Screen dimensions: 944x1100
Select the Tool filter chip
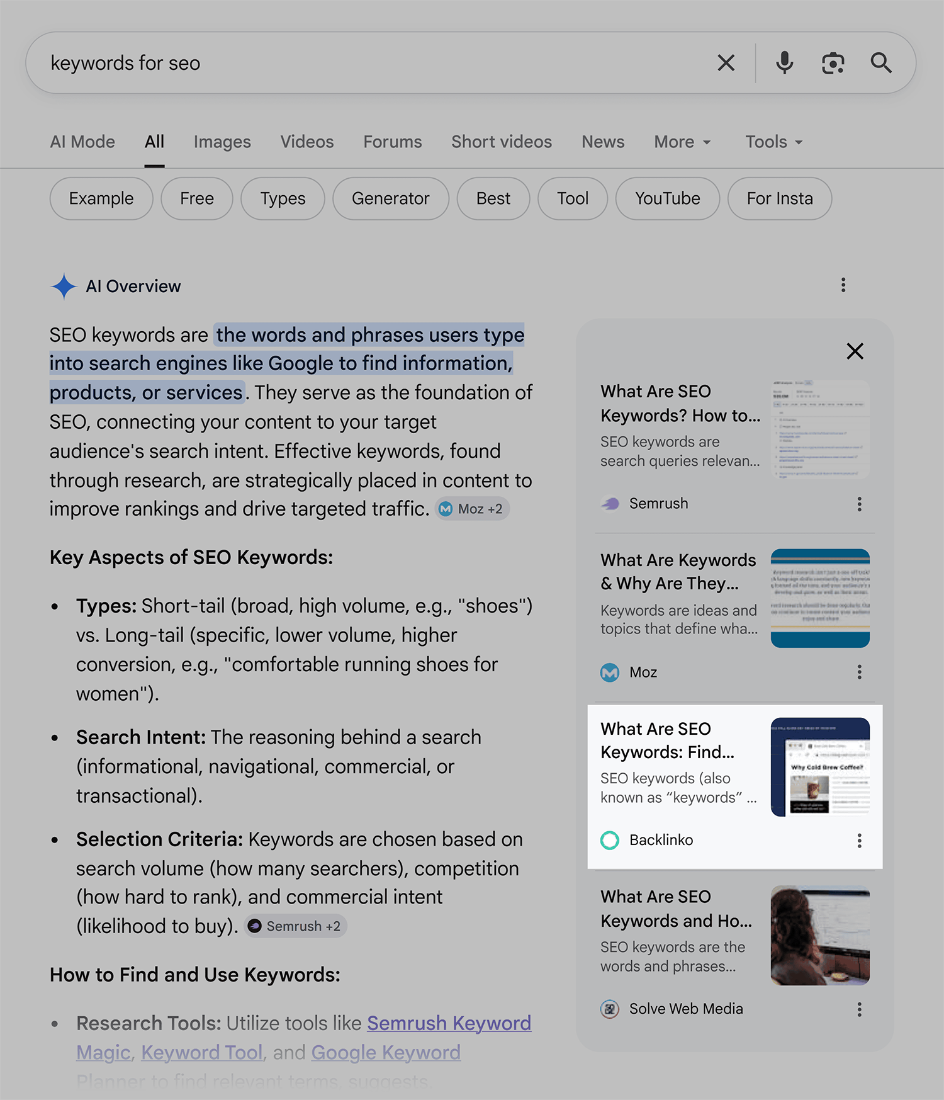573,199
